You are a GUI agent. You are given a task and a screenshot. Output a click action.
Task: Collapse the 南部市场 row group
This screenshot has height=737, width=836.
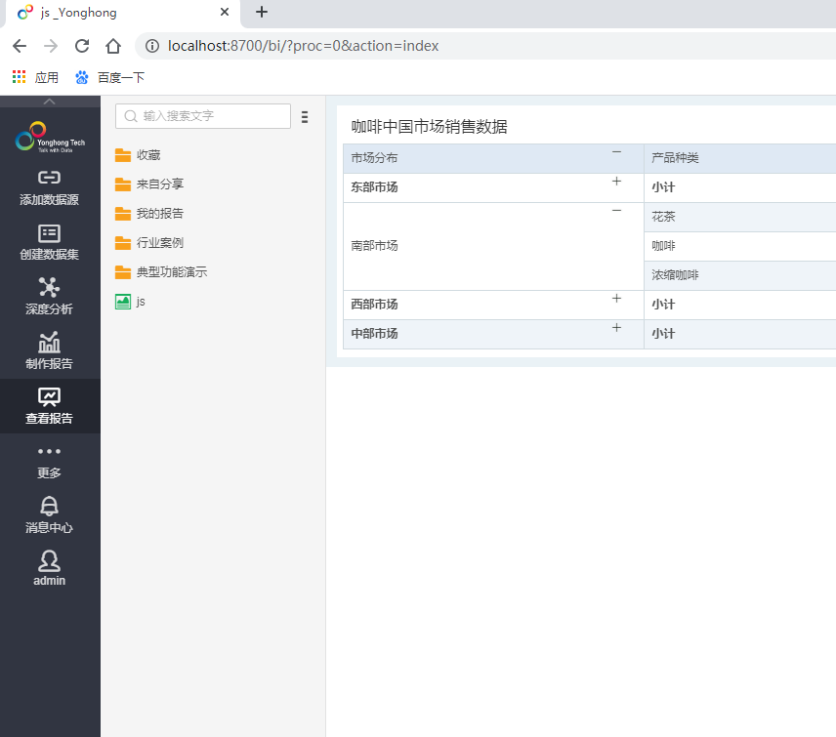tap(616, 211)
